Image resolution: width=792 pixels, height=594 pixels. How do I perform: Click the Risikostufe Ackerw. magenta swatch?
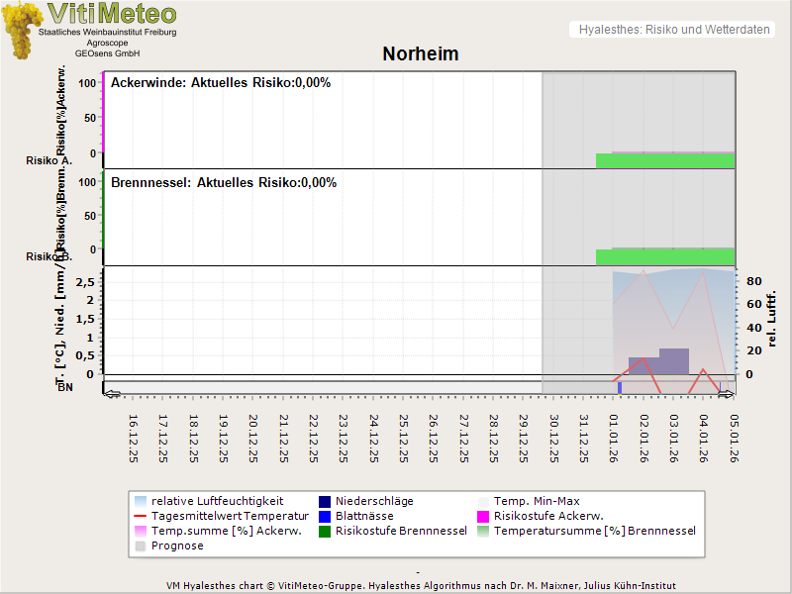pos(483,516)
